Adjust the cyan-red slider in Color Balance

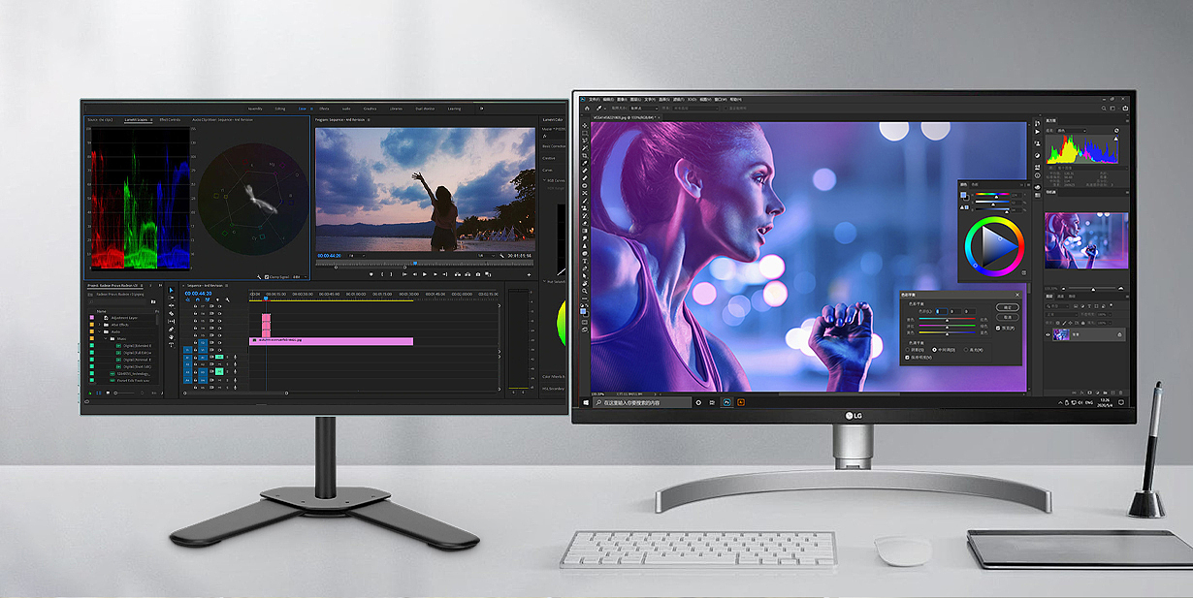point(947,319)
